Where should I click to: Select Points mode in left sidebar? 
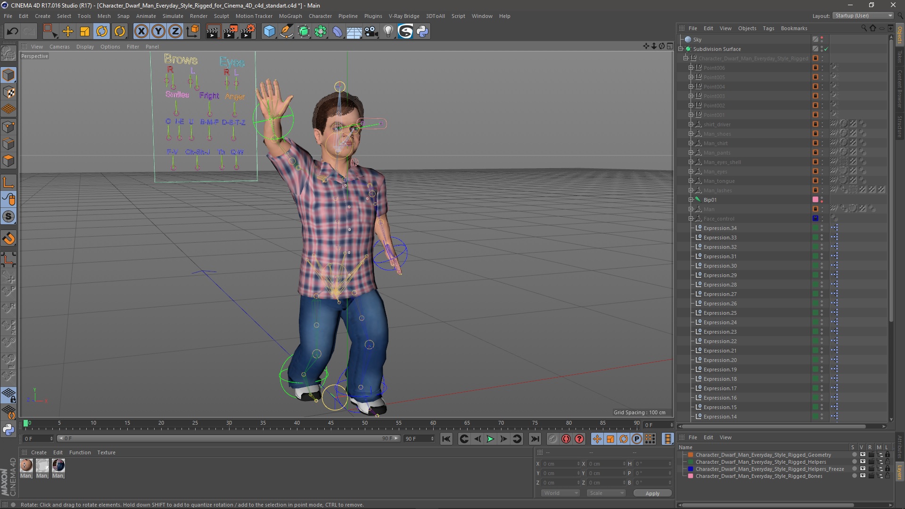[8, 127]
